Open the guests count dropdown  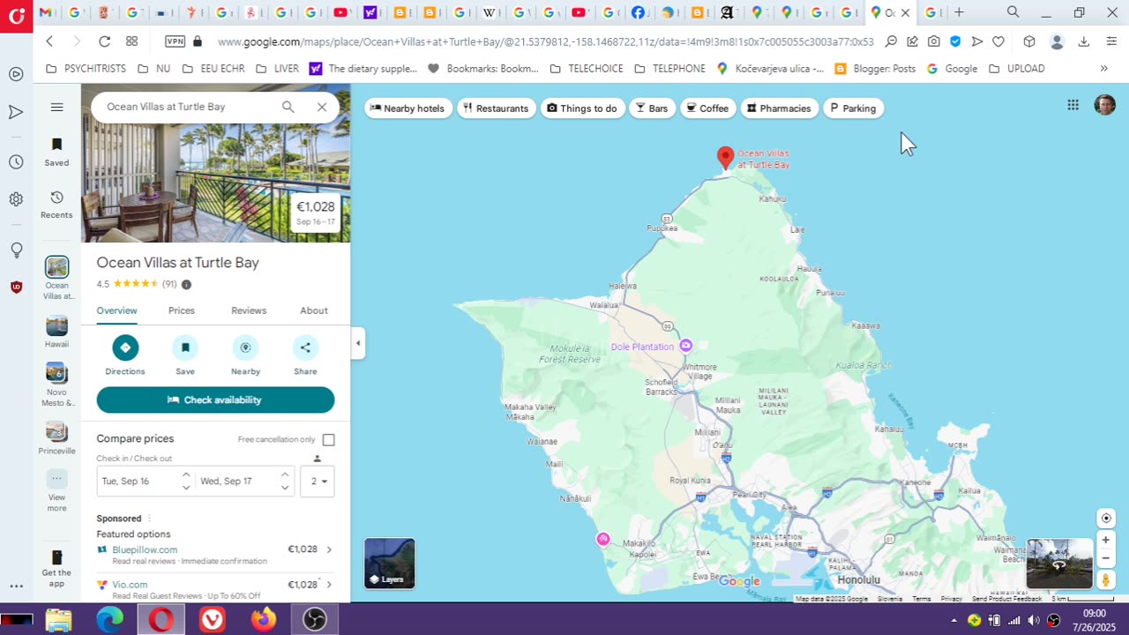(x=318, y=482)
